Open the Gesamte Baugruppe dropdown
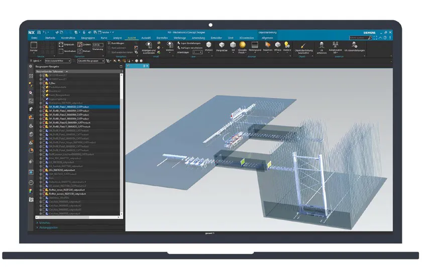This screenshot has width=422, height=267. click(x=91, y=61)
